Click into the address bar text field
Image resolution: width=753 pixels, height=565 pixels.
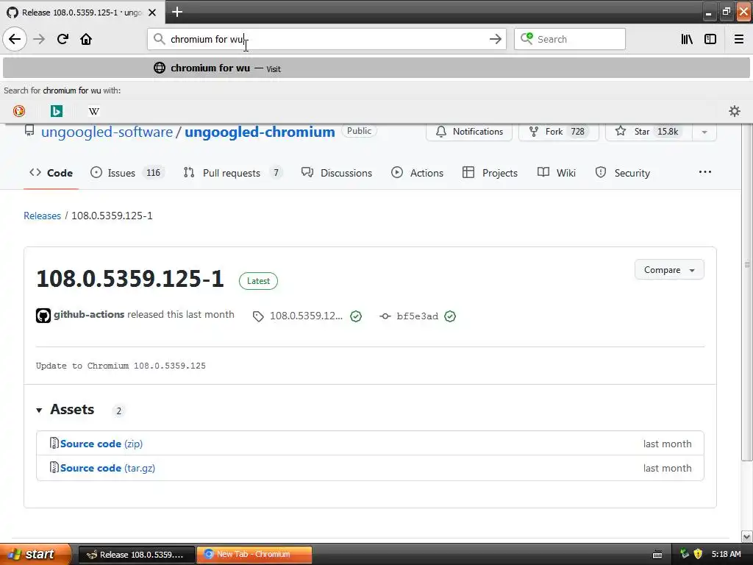point(326,39)
